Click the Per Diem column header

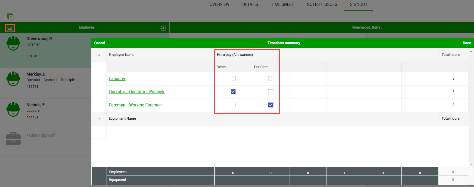[261, 67]
